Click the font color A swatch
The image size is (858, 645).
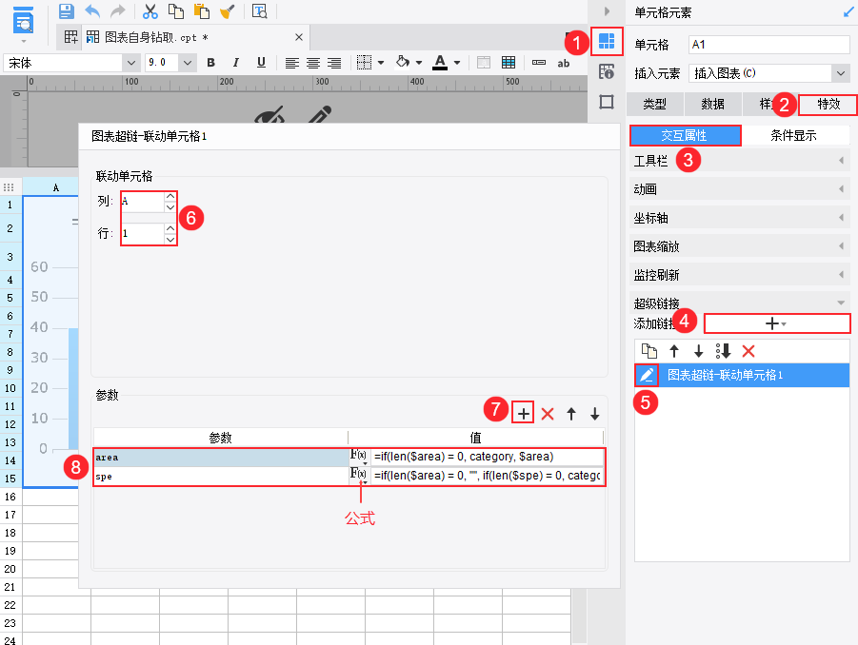(x=440, y=63)
